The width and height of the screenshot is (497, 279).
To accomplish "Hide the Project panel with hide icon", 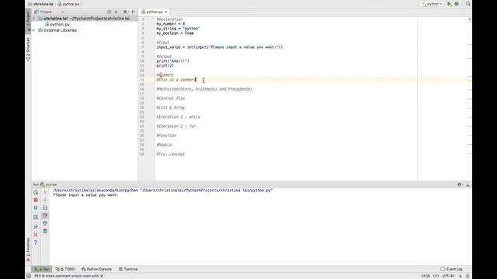I will (134, 12).
